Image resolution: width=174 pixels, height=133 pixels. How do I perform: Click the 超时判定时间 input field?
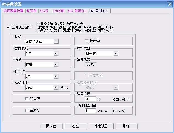(90, 110)
